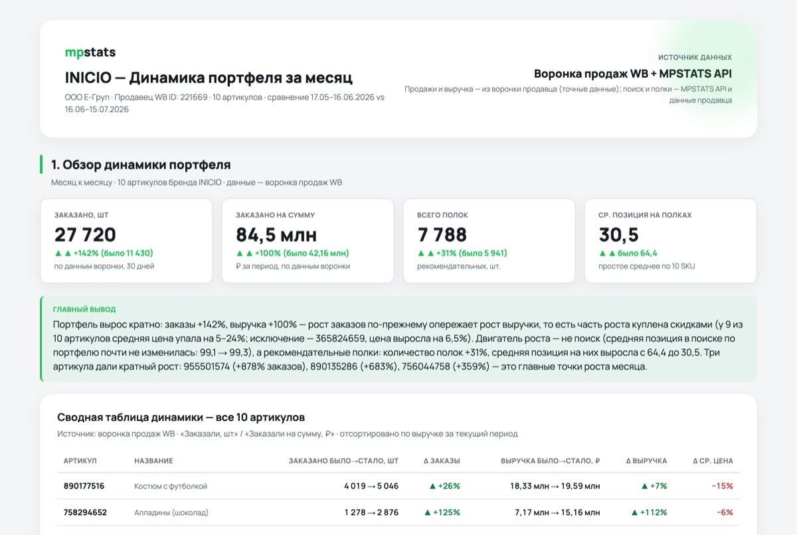The height and width of the screenshot is (535, 797).
Task: Click the '+7%' revenue delta cell
Action: 654,486
